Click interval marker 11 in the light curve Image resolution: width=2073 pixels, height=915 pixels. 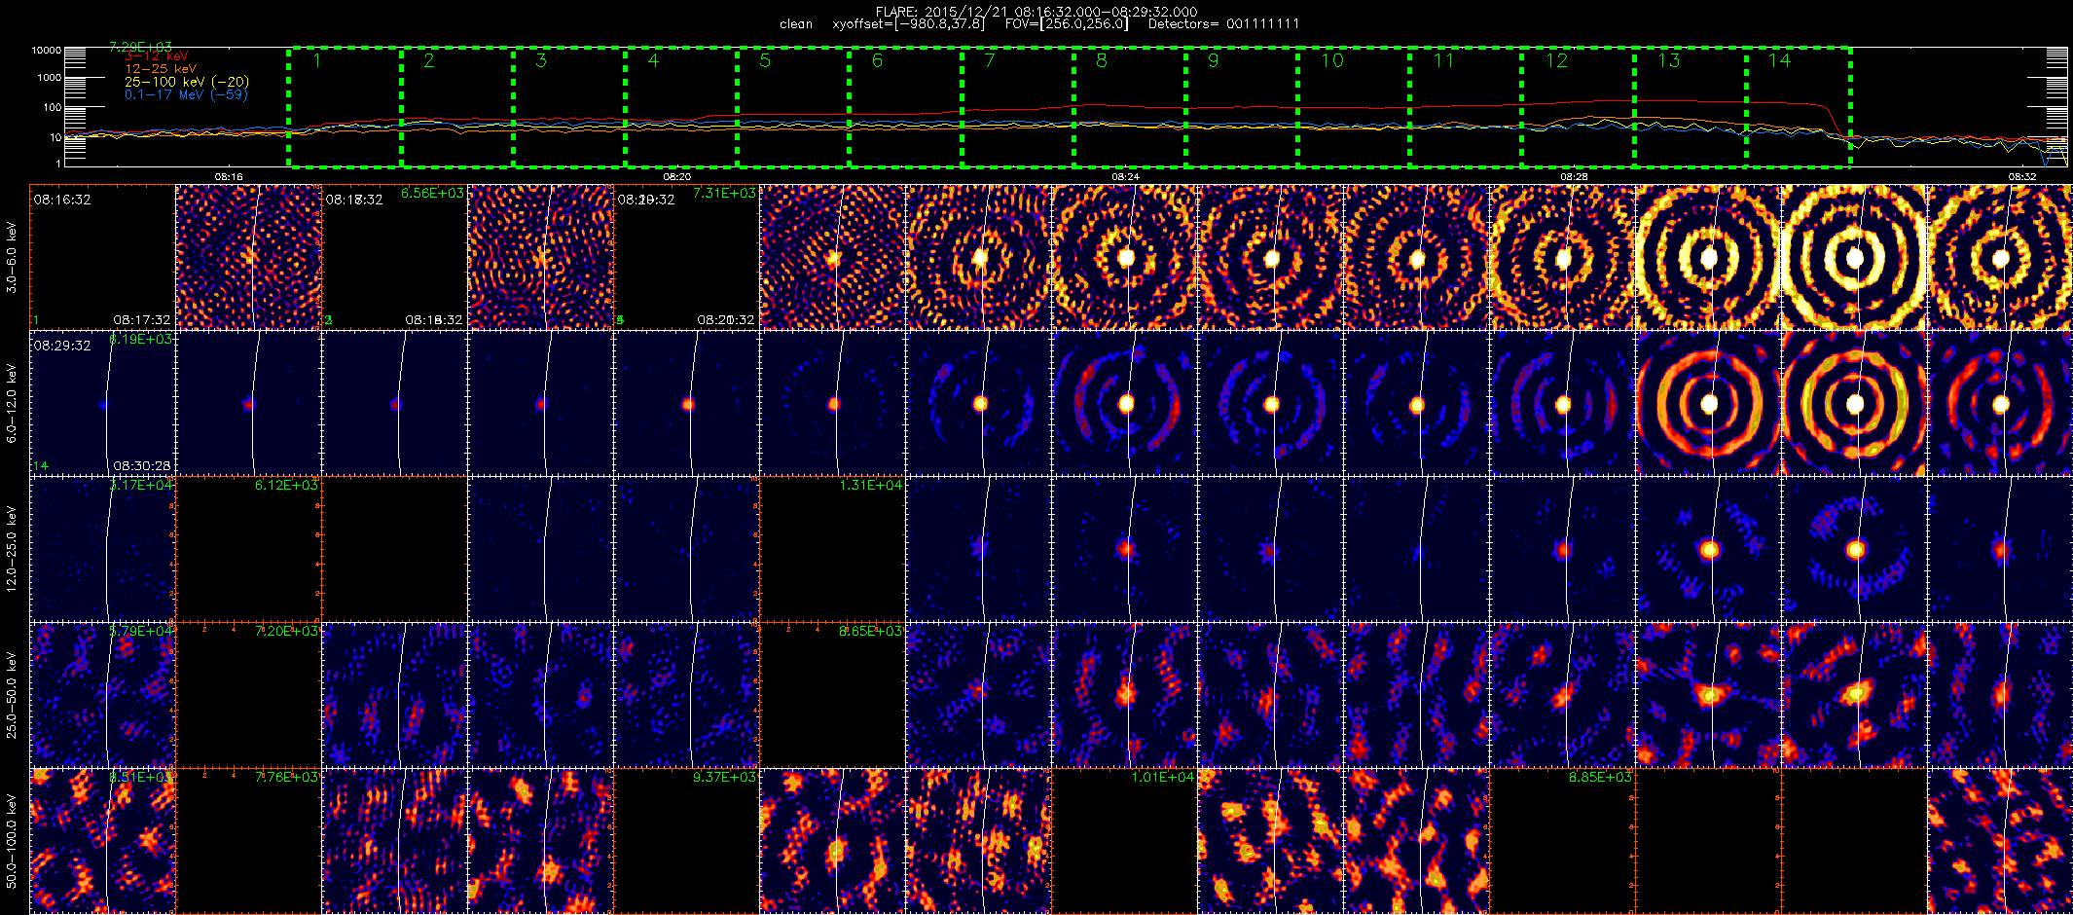tap(1443, 60)
